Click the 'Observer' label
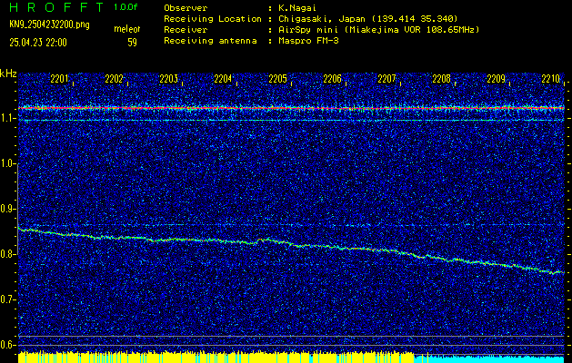This screenshot has width=572, height=363. point(186,7)
